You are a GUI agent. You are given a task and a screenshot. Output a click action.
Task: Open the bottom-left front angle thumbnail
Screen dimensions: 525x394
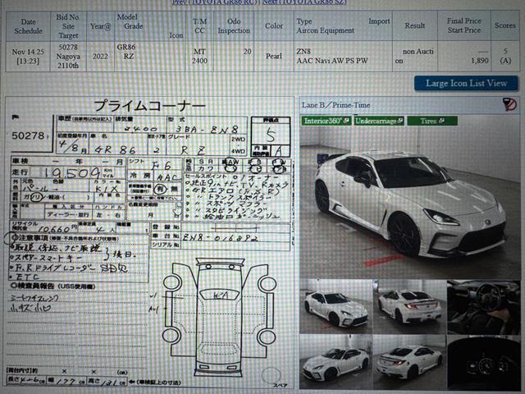pyautogui.click(x=336, y=362)
